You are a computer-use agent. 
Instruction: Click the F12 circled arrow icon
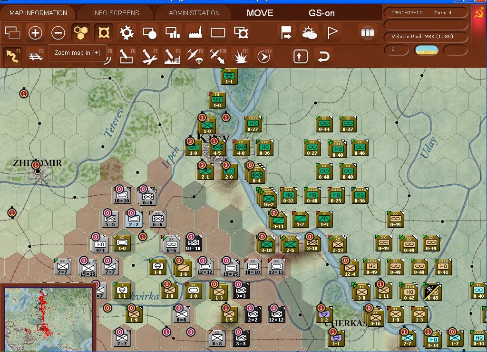[263, 56]
